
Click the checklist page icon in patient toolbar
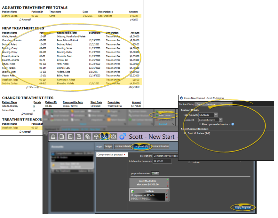pyautogui.click(x=62, y=137)
